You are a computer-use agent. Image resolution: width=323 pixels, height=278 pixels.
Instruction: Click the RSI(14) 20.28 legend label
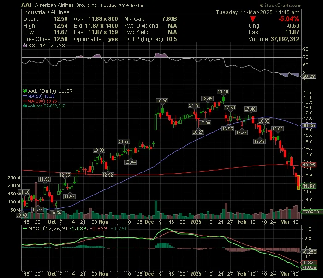[46, 45]
